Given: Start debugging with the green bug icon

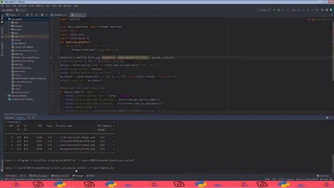Looking at the screenshot, I should pos(279,10).
